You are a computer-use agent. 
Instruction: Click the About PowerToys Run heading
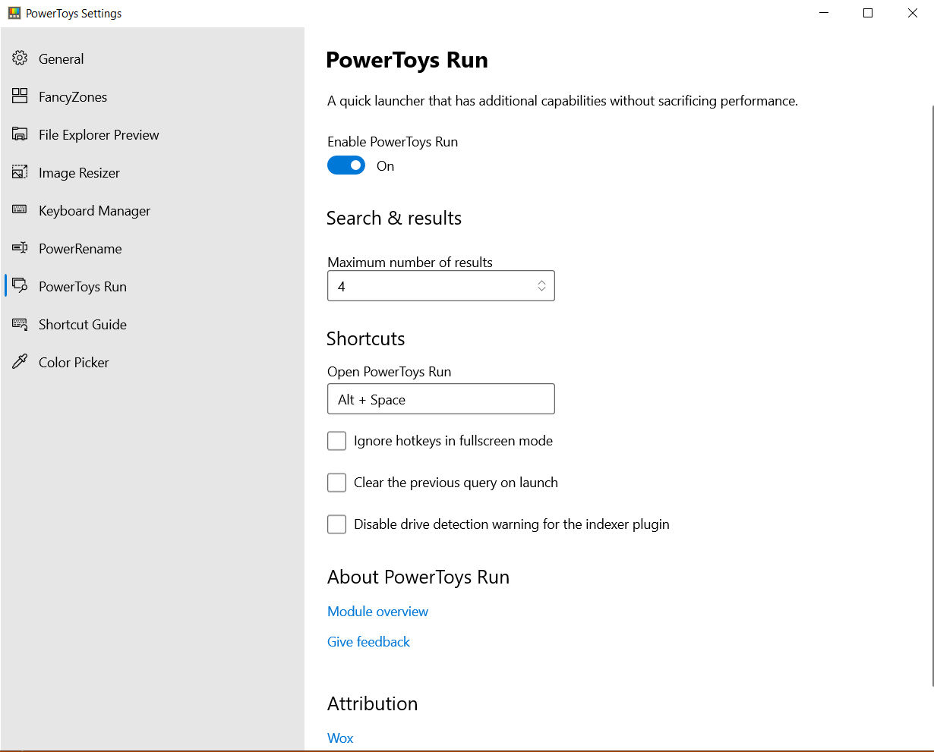tap(418, 577)
